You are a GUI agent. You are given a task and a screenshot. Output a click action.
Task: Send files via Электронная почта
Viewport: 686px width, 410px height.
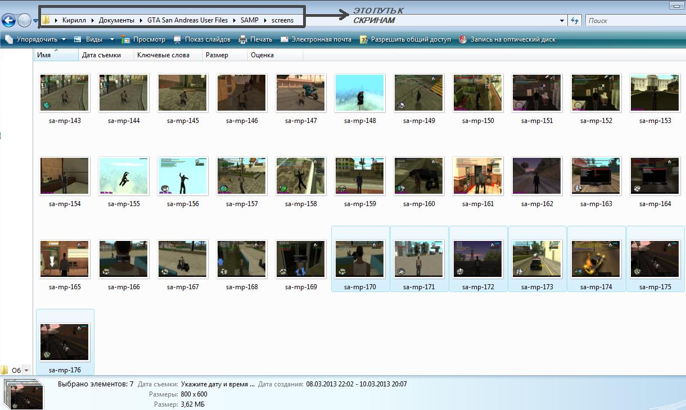315,39
